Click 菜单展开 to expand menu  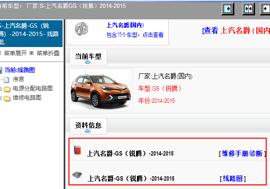tap(15, 53)
